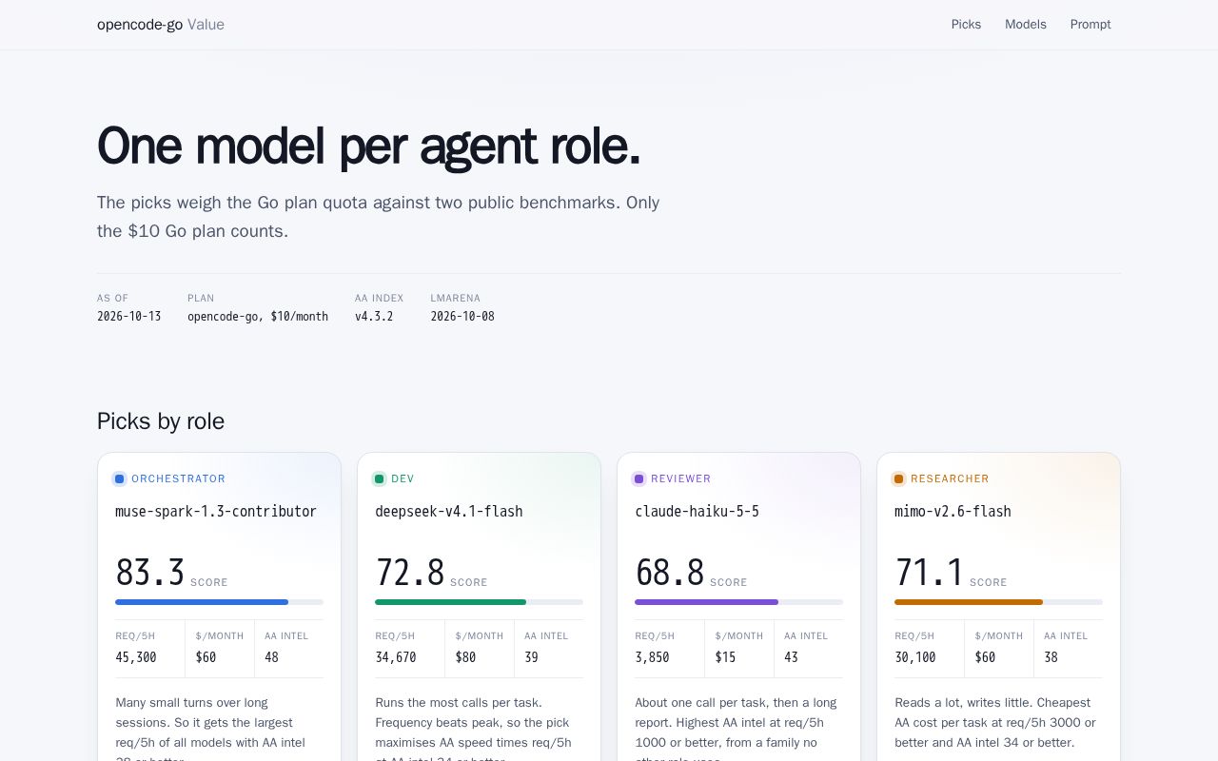Click the blue Orchestrator role icon
Viewport: 1218px width, 761px height.
pos(120,478)
